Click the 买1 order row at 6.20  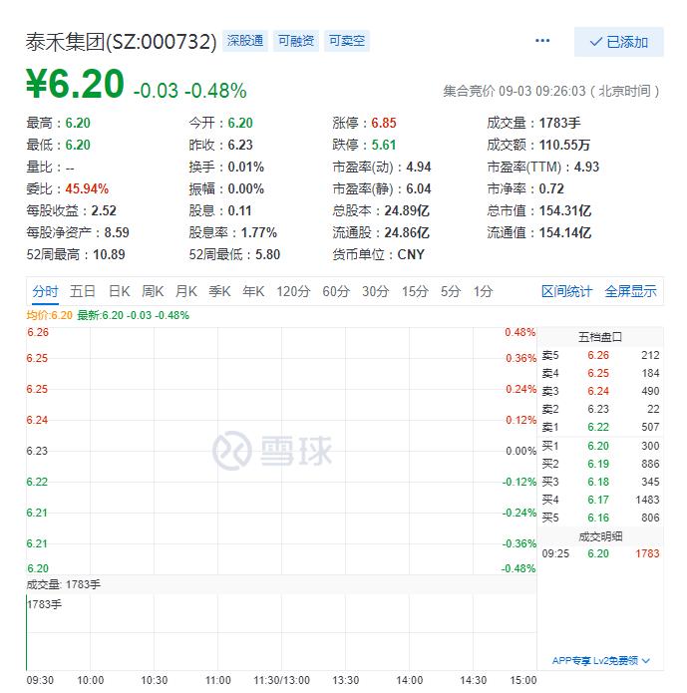(x=600, y=446)
